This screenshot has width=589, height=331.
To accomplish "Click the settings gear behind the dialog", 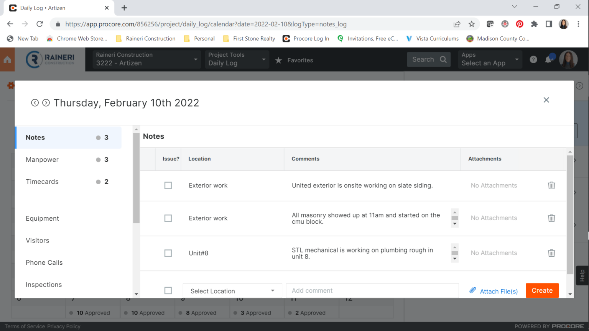I will click(11, 85).
